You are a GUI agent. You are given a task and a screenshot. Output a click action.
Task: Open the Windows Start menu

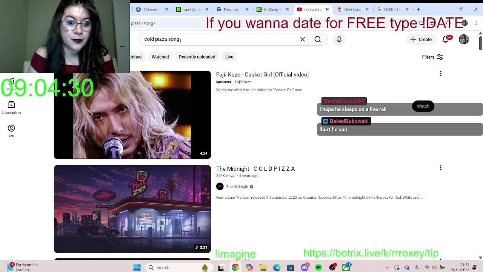click(x=137, y=267)
